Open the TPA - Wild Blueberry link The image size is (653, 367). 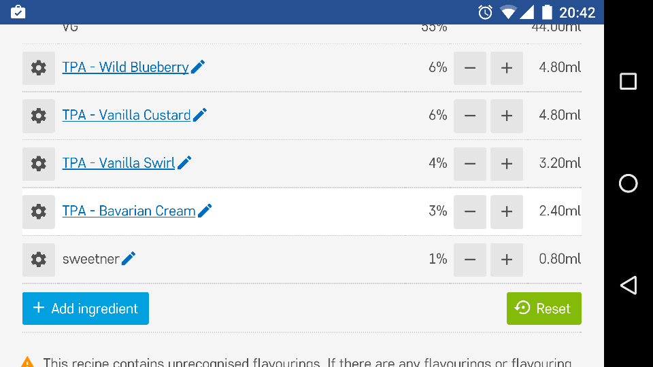click(x=125, y=67)
